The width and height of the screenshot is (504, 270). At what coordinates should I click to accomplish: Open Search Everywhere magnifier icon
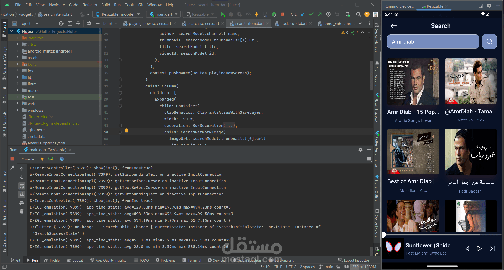point(358,14)
